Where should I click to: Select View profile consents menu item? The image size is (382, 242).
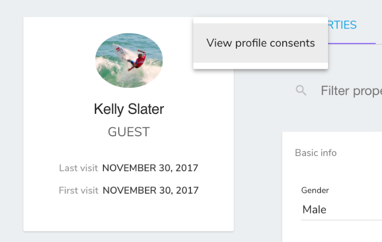pyautogui.click(x=260, y=43)
